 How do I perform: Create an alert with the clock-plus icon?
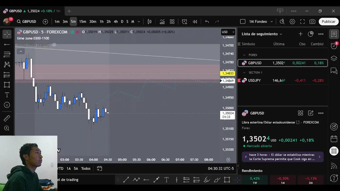coord(184,21)
